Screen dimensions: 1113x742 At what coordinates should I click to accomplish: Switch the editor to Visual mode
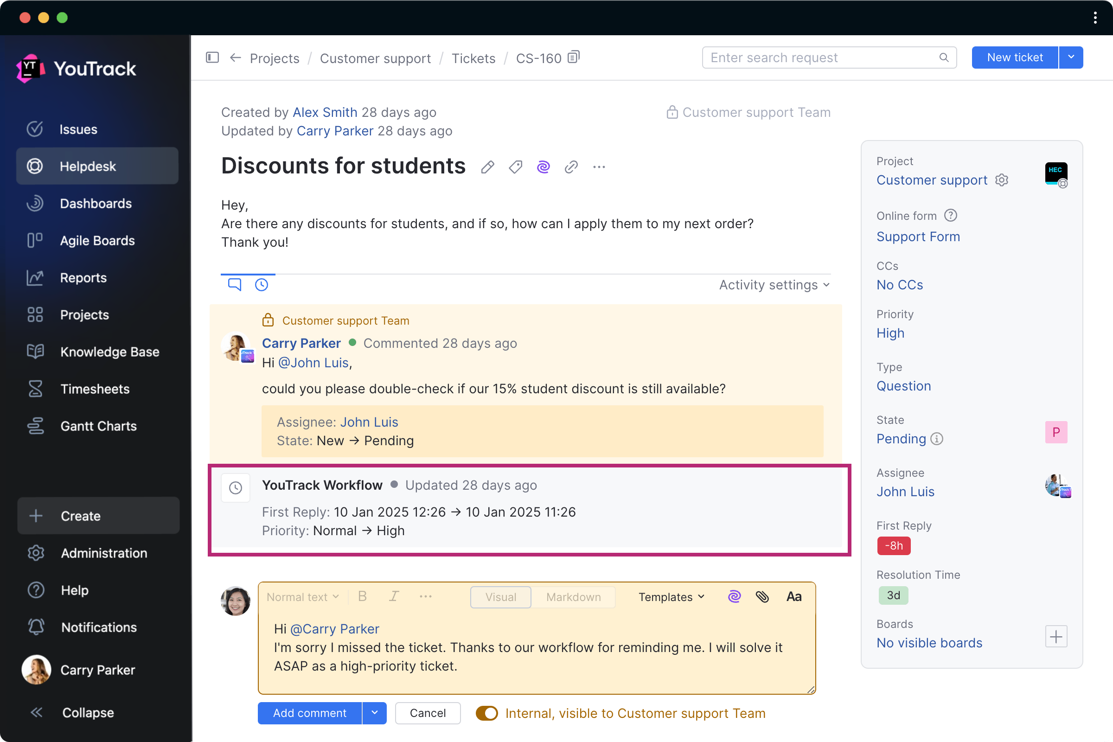(x=500, y=597)
